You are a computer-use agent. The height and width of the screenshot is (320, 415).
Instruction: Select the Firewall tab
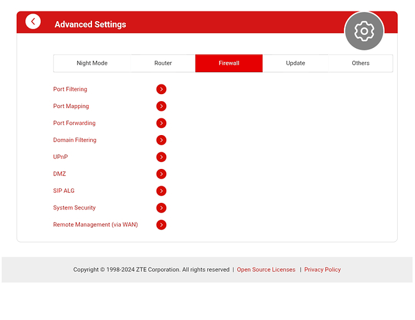[x=229, y=63]
